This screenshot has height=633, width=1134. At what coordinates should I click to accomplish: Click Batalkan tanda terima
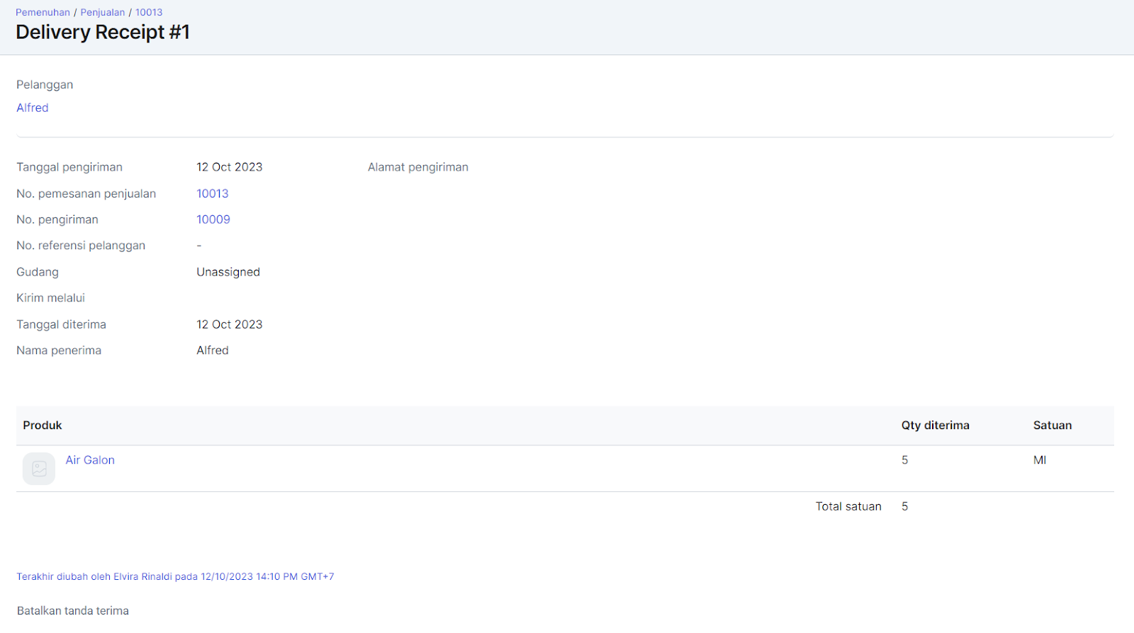tap(73, 610)
